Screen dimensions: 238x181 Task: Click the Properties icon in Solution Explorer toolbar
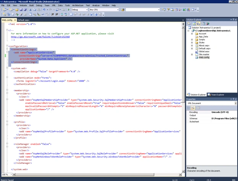click(189, 24)
